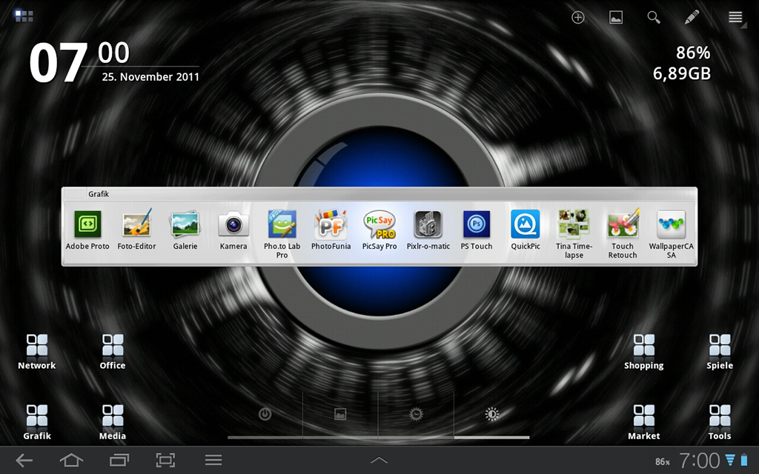Image resolution: width=759 pixels, height=474 pixels.
Task: Tap the 86% battery widget text
Action: pos(693,53)
